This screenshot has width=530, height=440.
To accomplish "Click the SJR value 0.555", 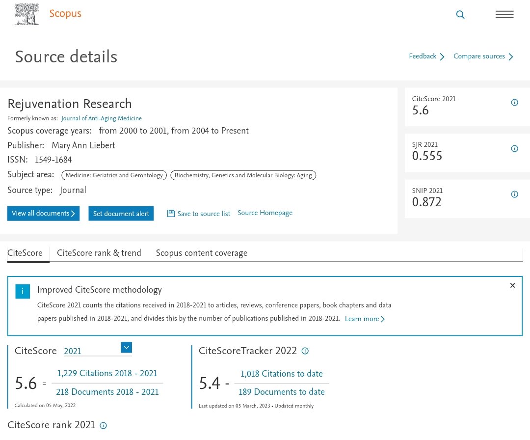I will pos(427,156).
